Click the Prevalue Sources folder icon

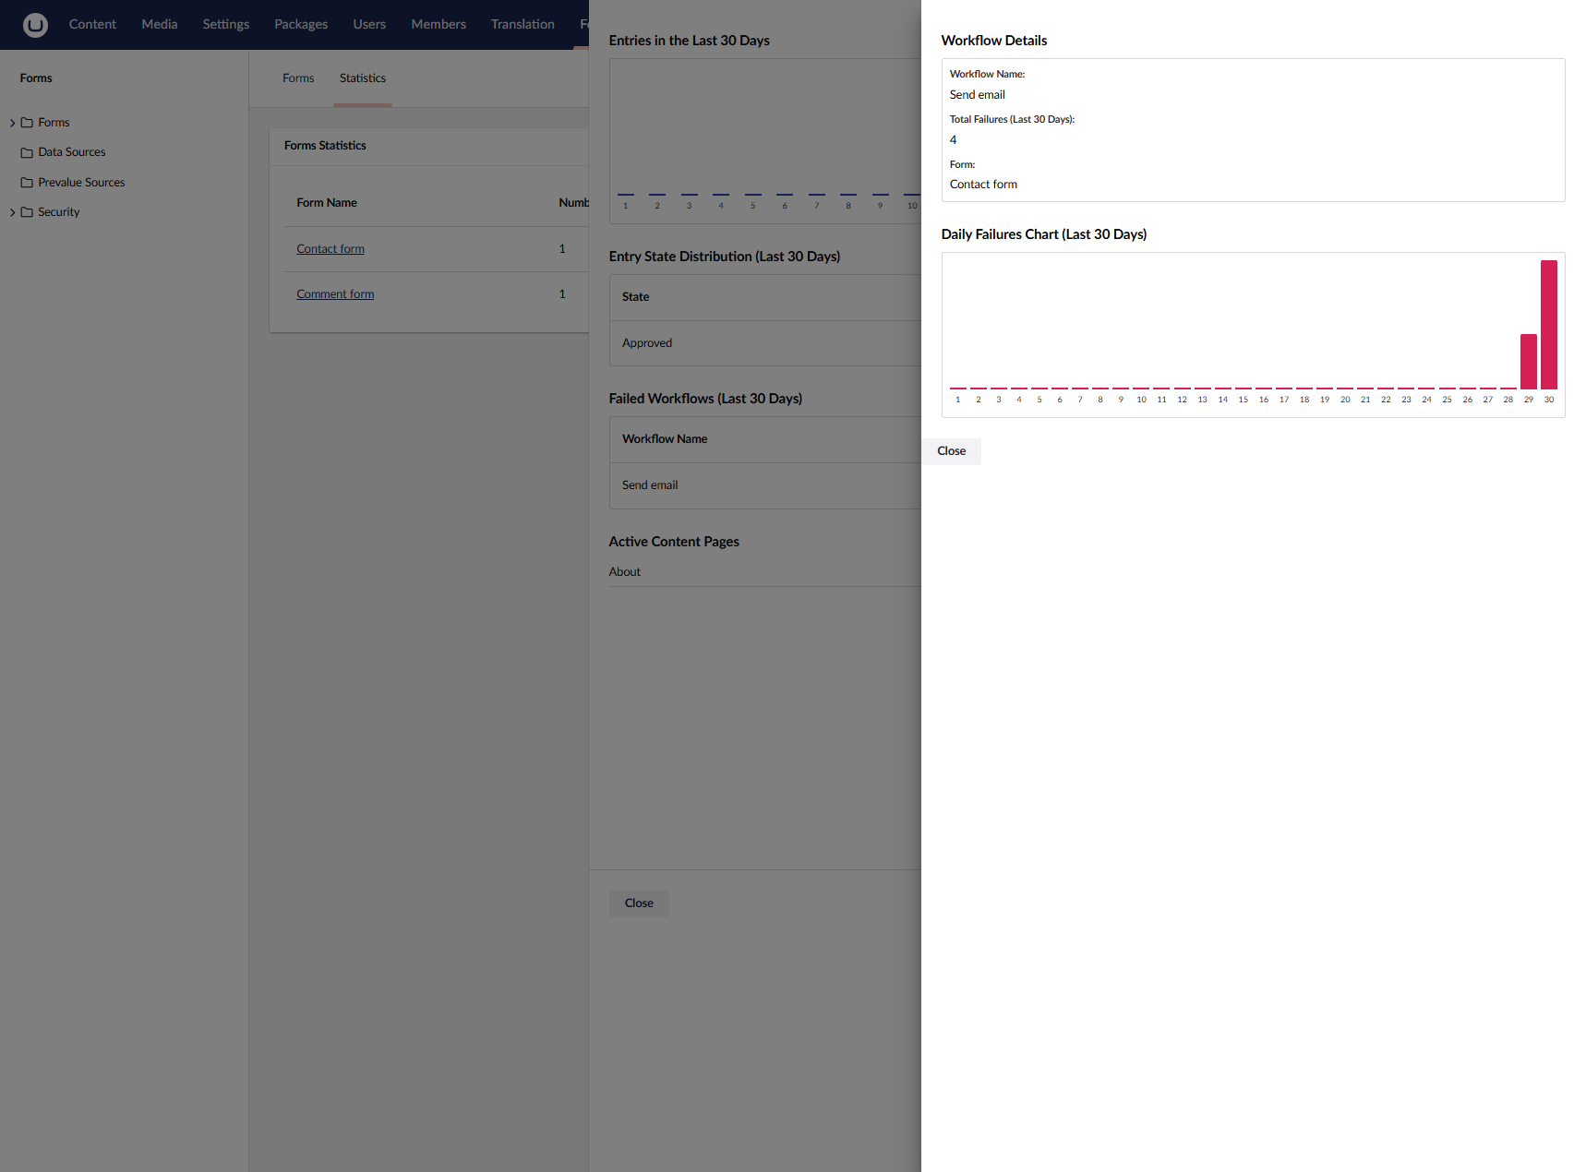(x=27, y=183)
